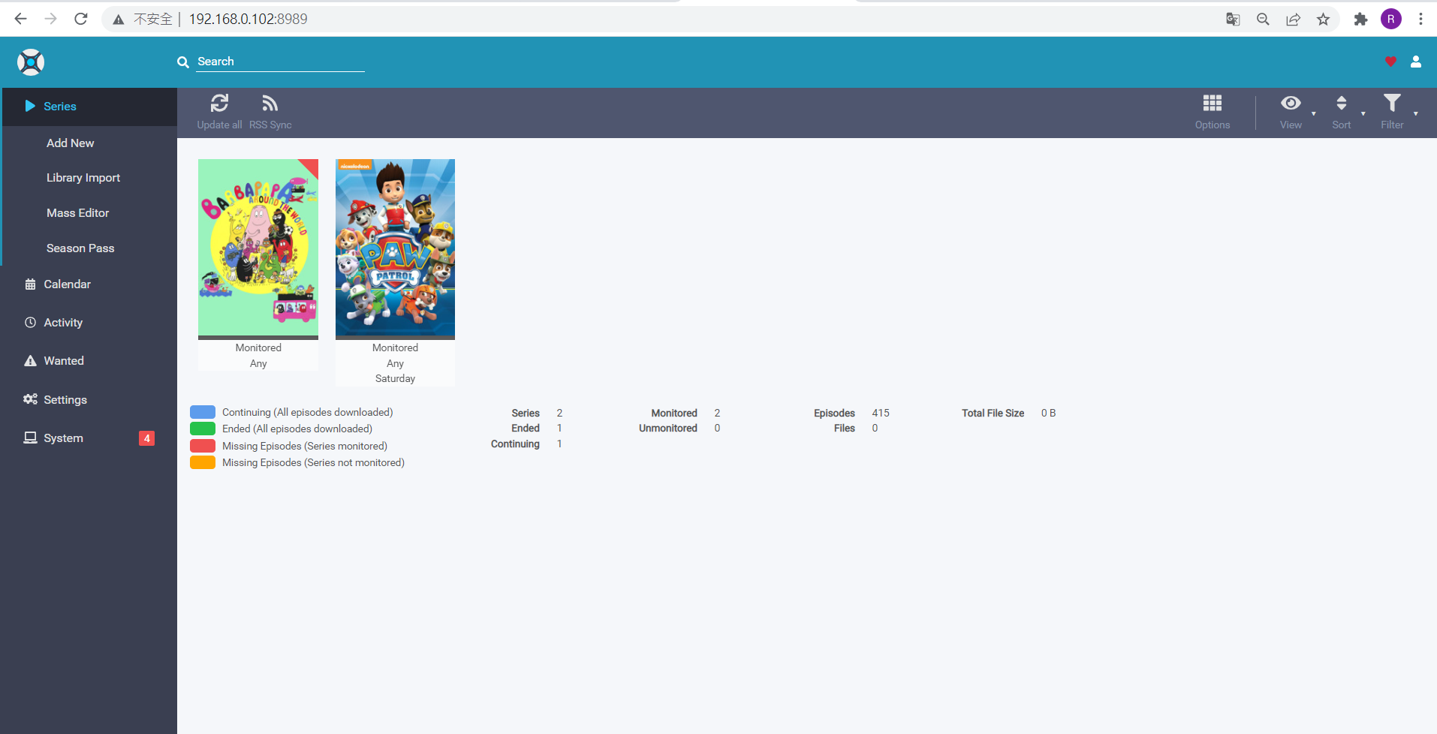Click the text Ended (All episodes downloaded)
Image resolution: width=1437 pixels, height=734 pixels.
pyautogui.click(x=297, y=429)
